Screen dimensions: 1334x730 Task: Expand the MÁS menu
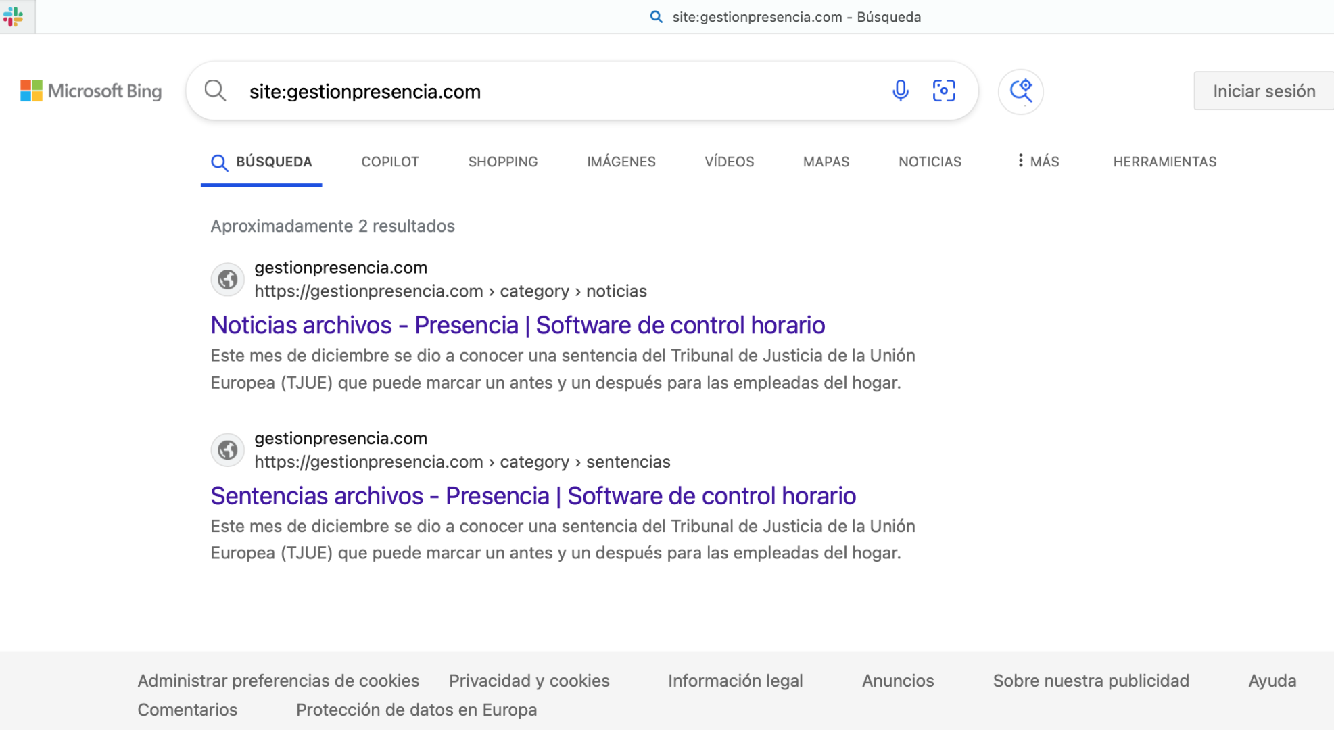1039,162
